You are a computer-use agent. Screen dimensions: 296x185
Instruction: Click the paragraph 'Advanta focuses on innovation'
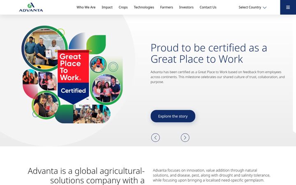[211, 175]
